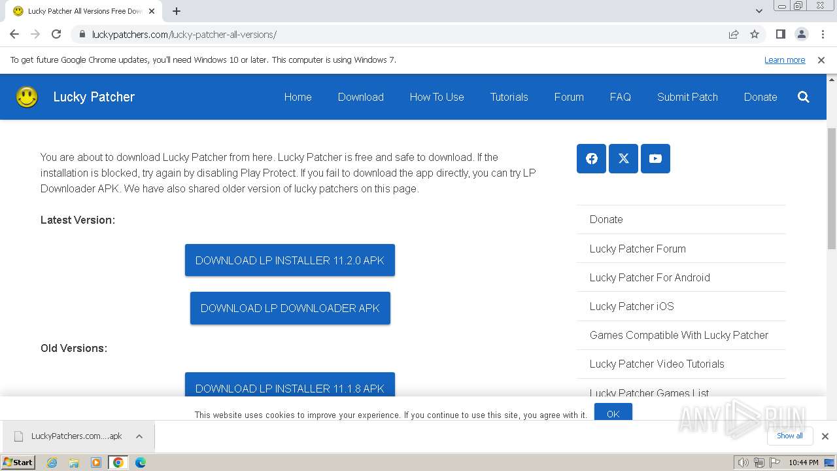Image resolution: width=837 pixels, height=471 pixels.
Task: Bookmark this page with the star icon
Action: point(755,34)
